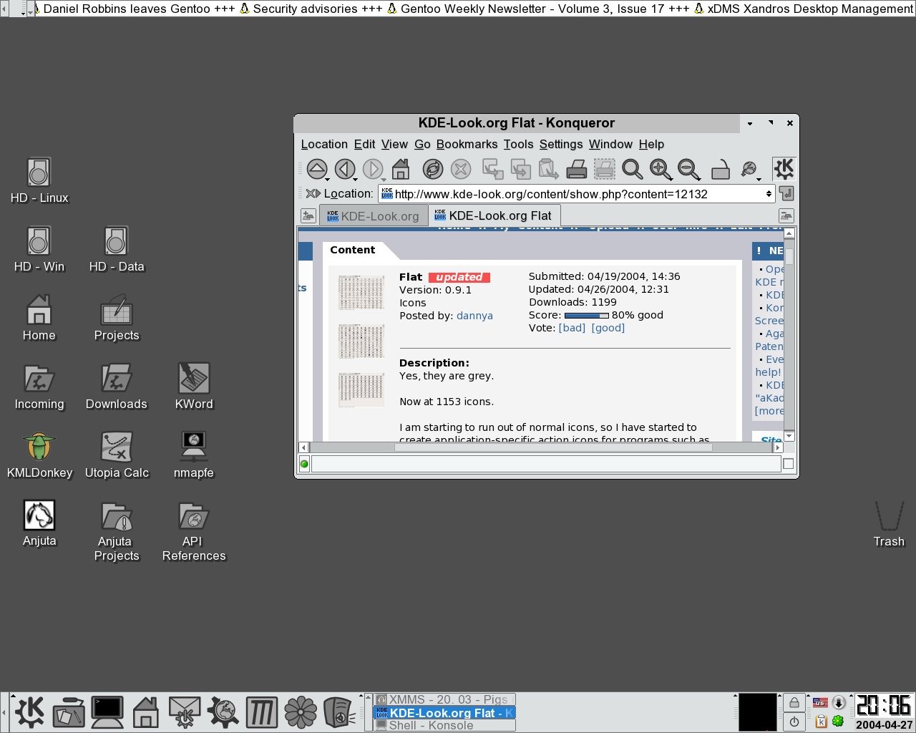This screenshot has width=916, height=733.
Task: Close current tab with the tab-bar right icon
Action: pyautogui.click(x=786, y=215)
